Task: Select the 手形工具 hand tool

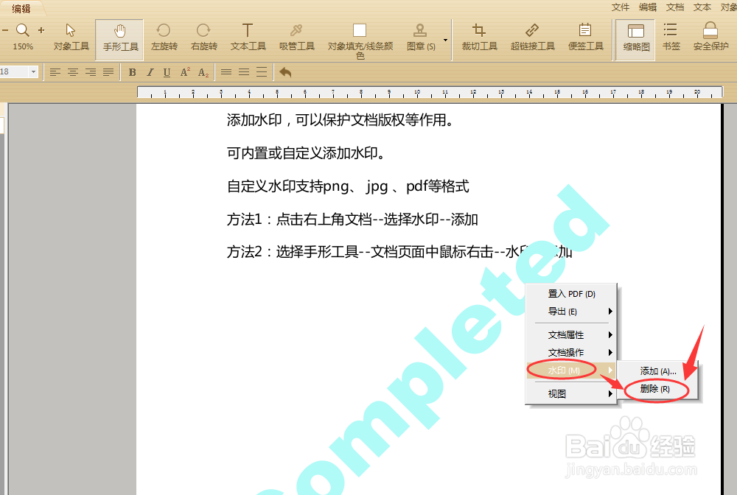Action: pyautogui.click(x=120, y=40)
